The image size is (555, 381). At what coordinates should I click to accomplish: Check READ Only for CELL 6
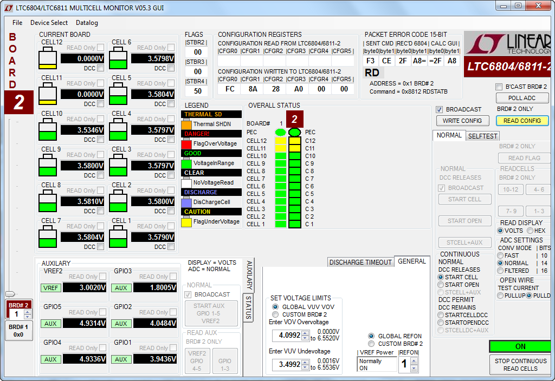tap(171, 48)
